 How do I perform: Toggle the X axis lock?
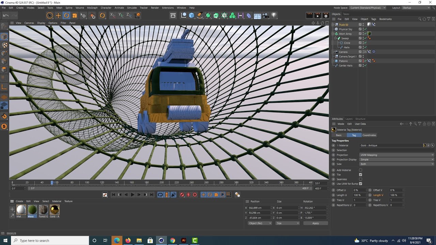click(113, 15)
